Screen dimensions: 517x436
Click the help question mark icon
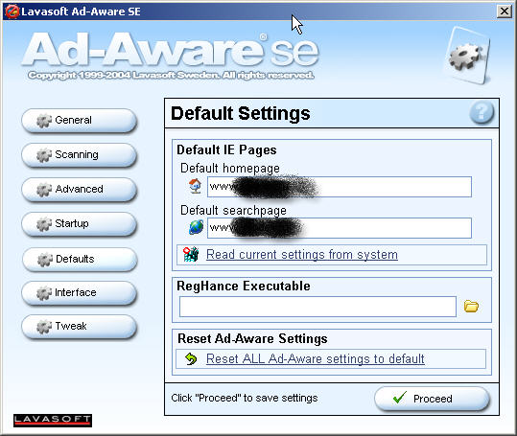482,113
